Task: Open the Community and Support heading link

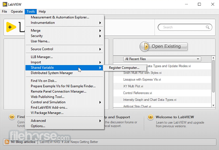Action: (x=117, y=117)
